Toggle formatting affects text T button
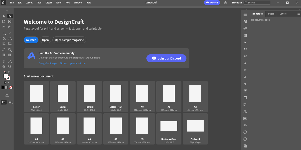The width and height of the screenshot is (301, 150). click(8, 83)
